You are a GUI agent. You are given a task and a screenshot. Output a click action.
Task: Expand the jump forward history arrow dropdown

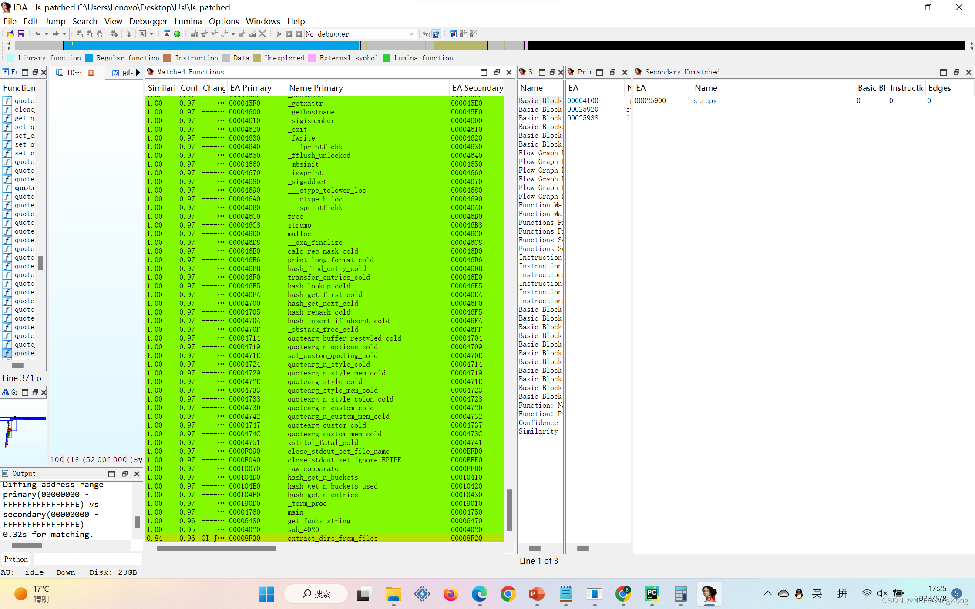click(x=64, y=34)
